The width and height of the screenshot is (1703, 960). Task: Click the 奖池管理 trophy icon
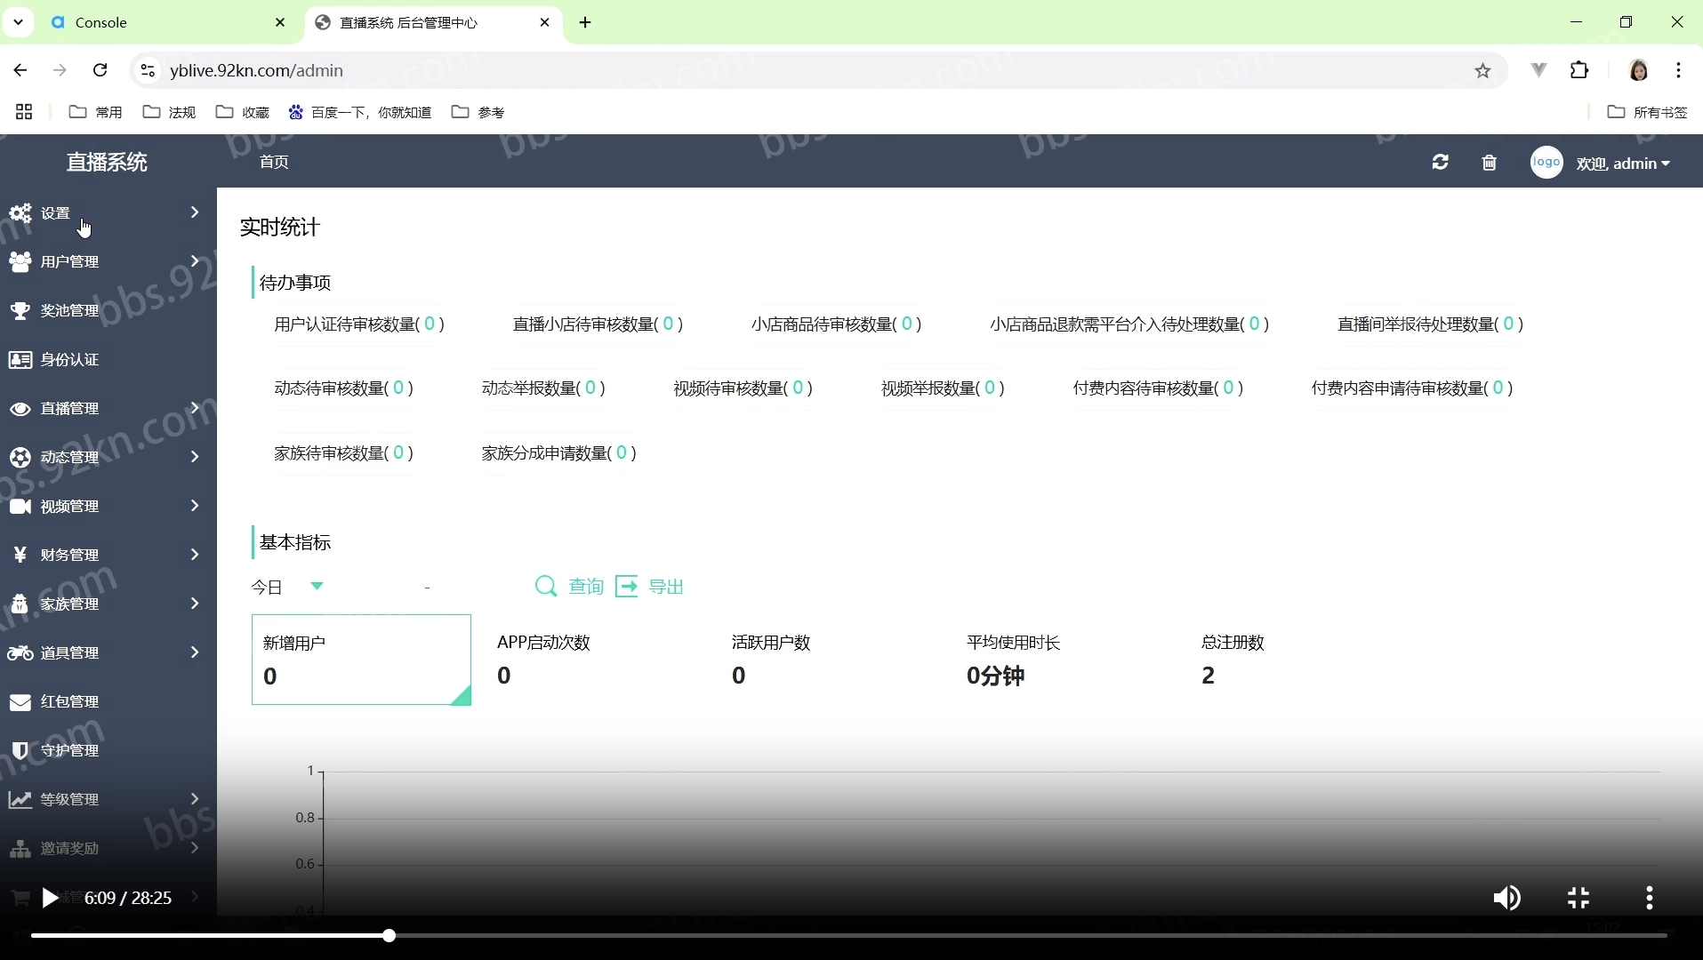[x=20, y=310]
